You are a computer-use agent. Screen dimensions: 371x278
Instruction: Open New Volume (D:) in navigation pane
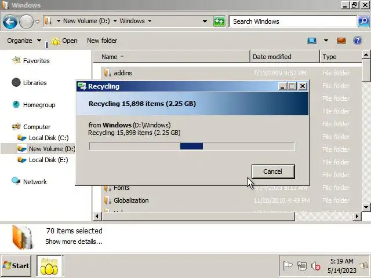(x=52, y=149)
